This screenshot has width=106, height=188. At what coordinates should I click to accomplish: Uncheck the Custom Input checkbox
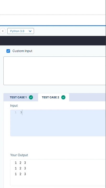coord(8,51)
